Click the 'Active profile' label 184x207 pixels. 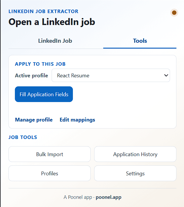31,76
